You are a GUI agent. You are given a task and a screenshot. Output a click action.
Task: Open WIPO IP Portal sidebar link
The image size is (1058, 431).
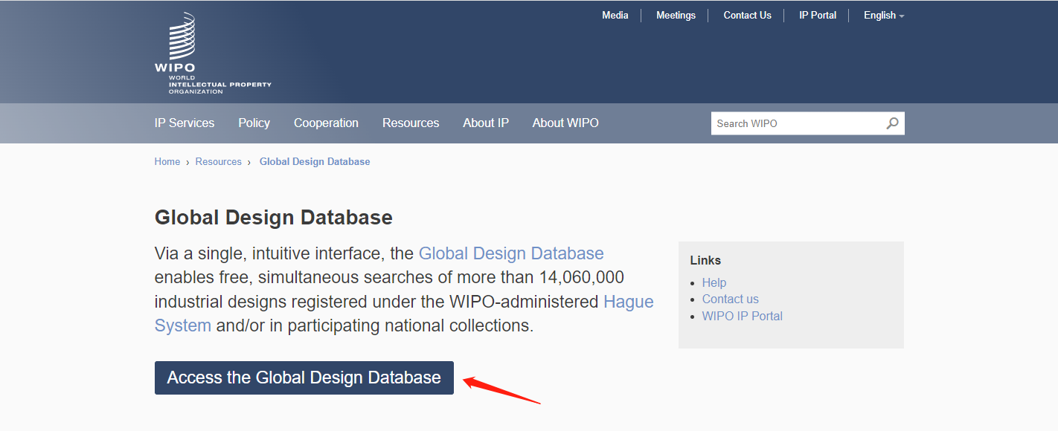tap(742, 316)
